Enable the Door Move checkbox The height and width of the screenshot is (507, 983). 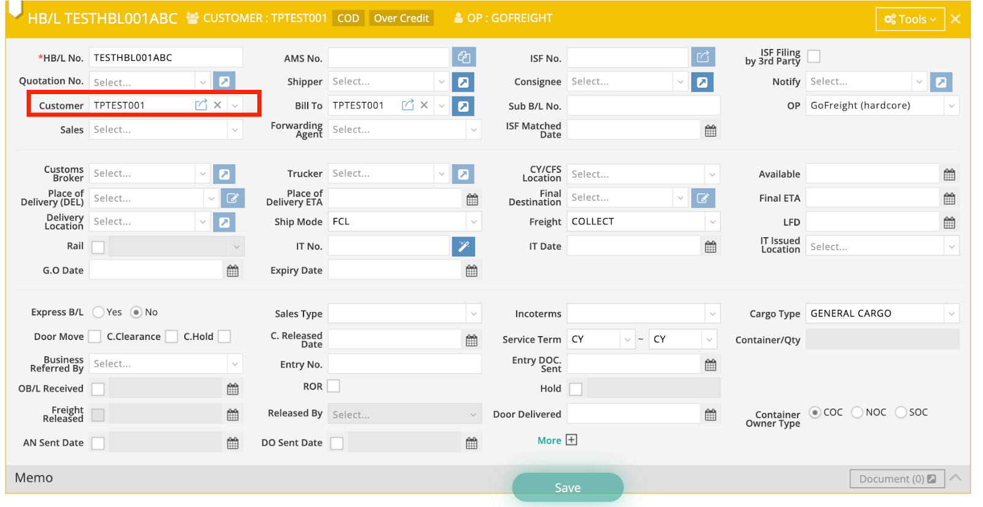point(95,337)
